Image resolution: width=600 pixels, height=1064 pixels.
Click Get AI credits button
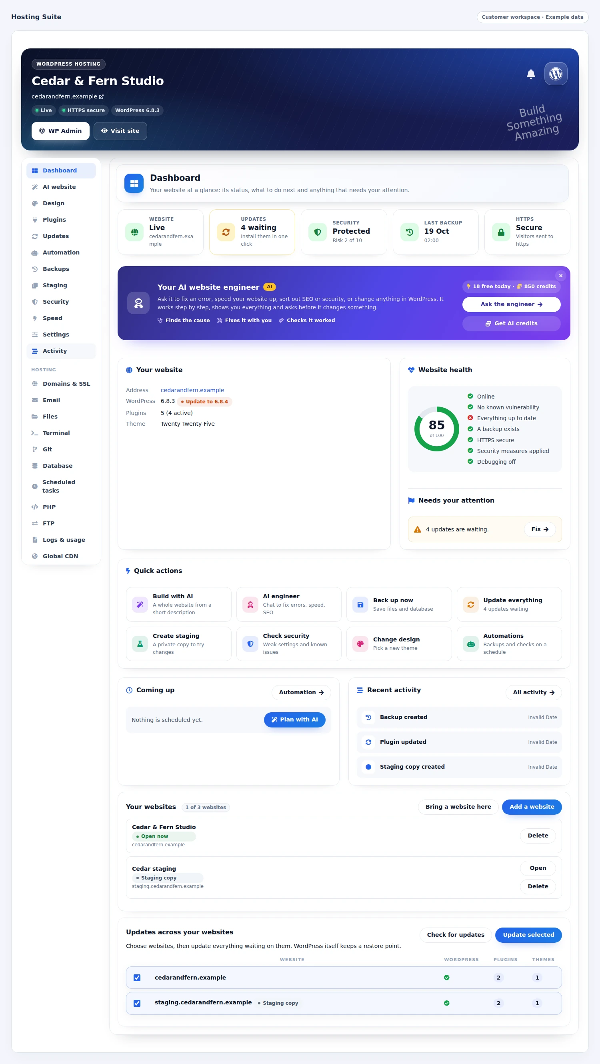pos(511,323)
